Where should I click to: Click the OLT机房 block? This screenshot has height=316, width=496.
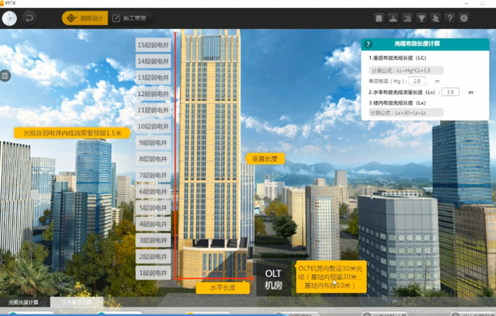point(273,279)
